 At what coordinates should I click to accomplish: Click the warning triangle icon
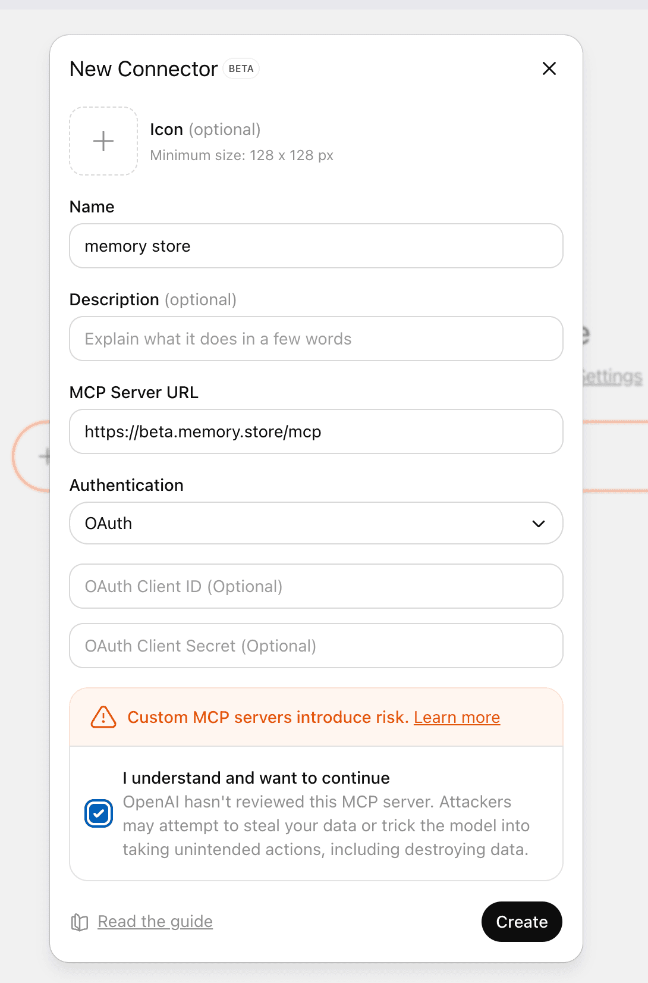click(x=103, y=717)
